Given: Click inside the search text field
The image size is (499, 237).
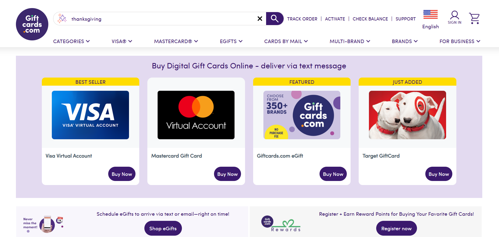Looking at the screenshot, I should [x=162, y=19].
